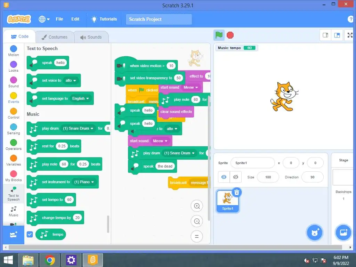This screenshot has width=356, height=267.
Task: Uncheck the tempo reporter checkbox
Action: [x=30, y=234]
